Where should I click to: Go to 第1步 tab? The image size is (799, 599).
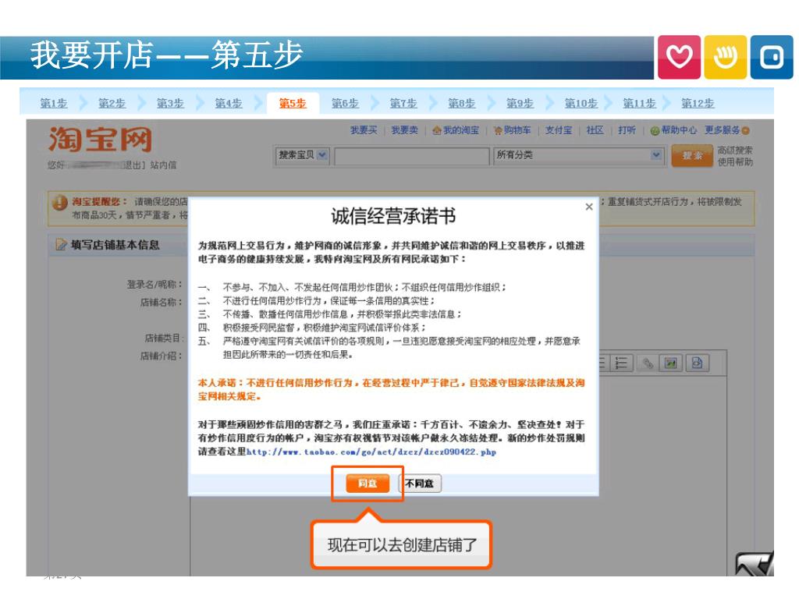(x=54, y=104)
